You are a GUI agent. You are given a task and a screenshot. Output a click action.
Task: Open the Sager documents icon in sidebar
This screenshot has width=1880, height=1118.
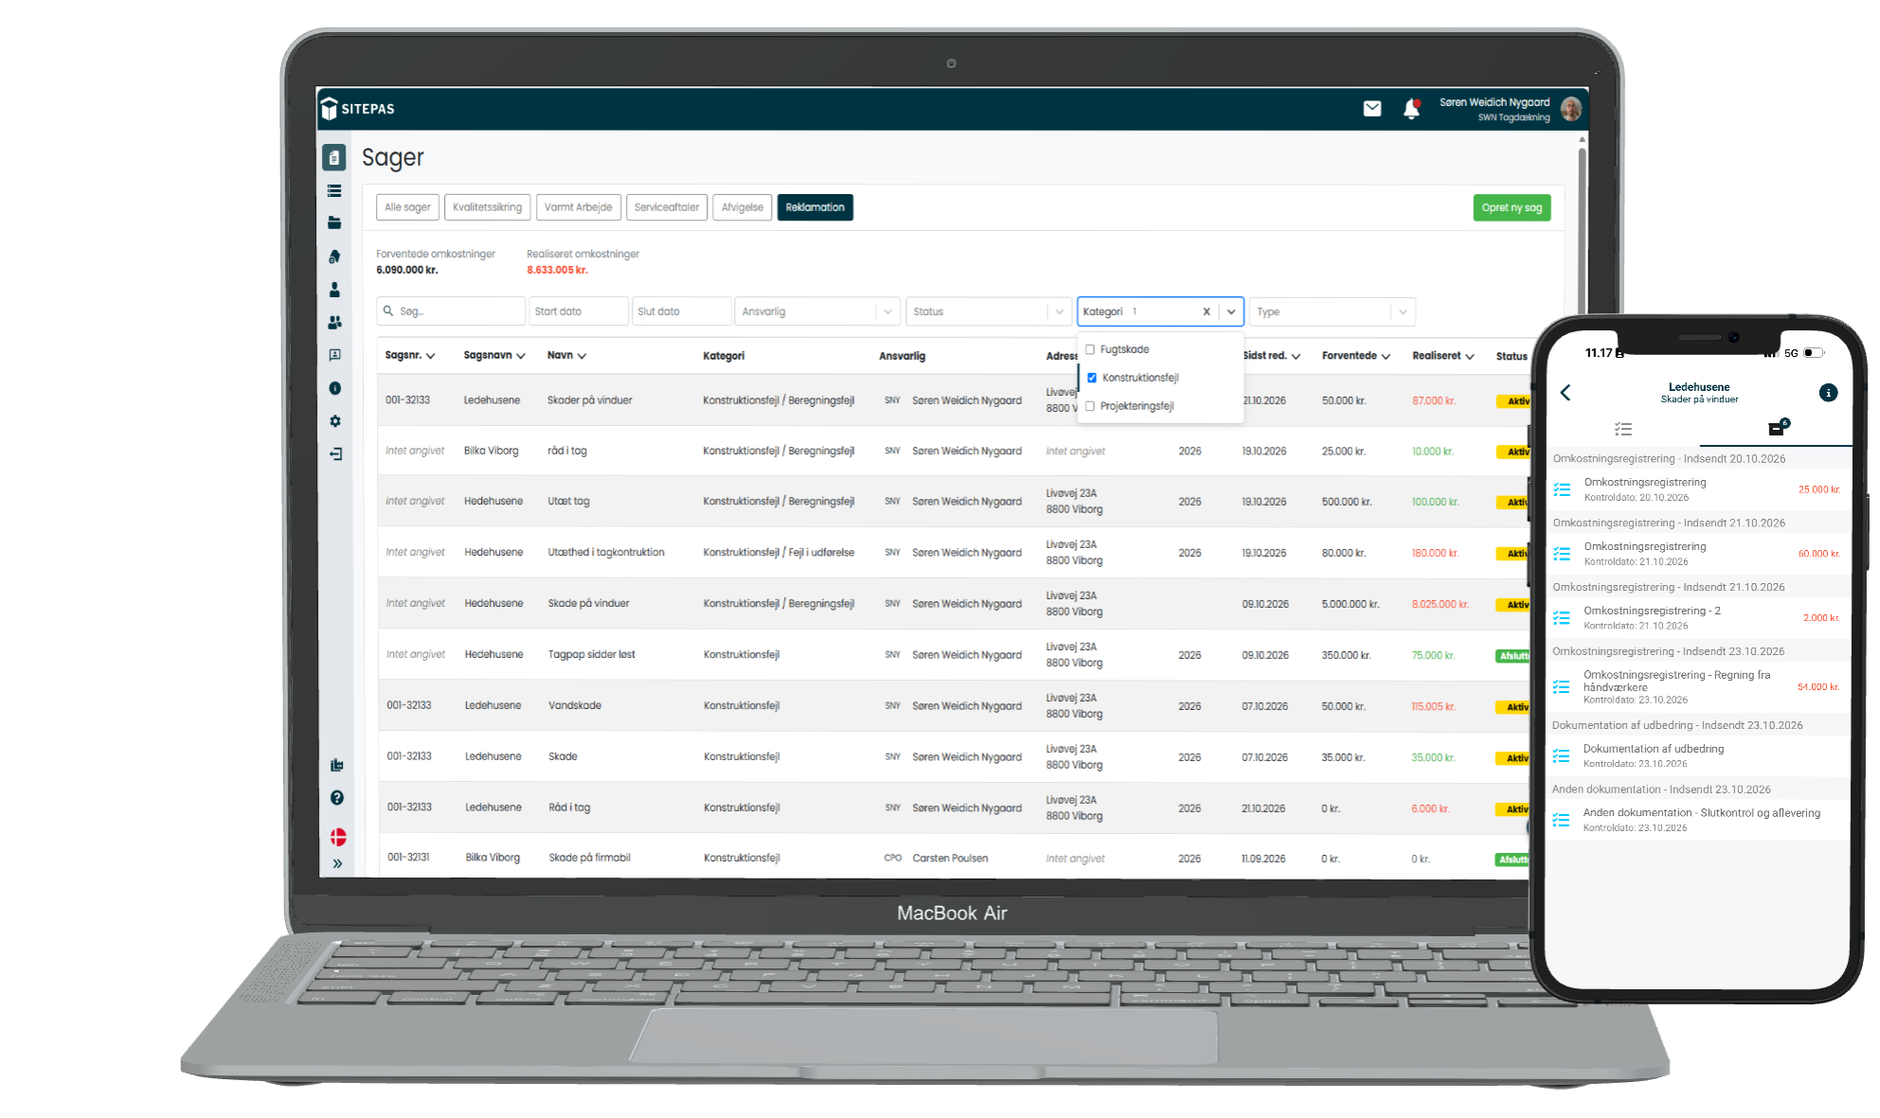[x=334, y=158]
